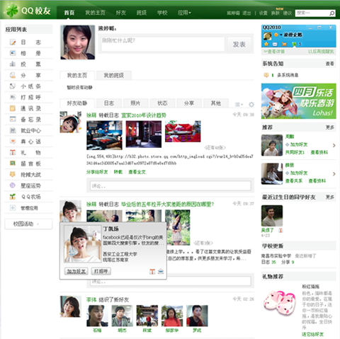Open 我的主页 in top navigation bar

point(95,13)
